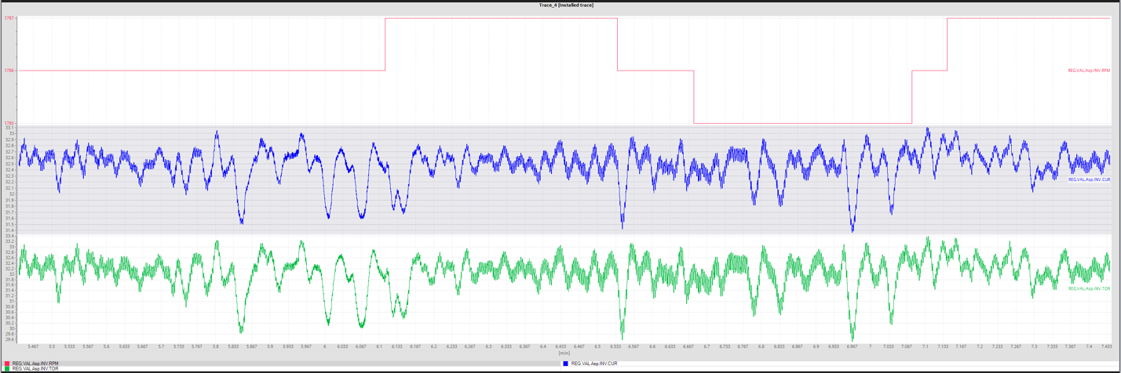1121x373 pixels.
Task: Click the 7 tick on time axis
Action: pyautogui.click(x=869, y=346)
